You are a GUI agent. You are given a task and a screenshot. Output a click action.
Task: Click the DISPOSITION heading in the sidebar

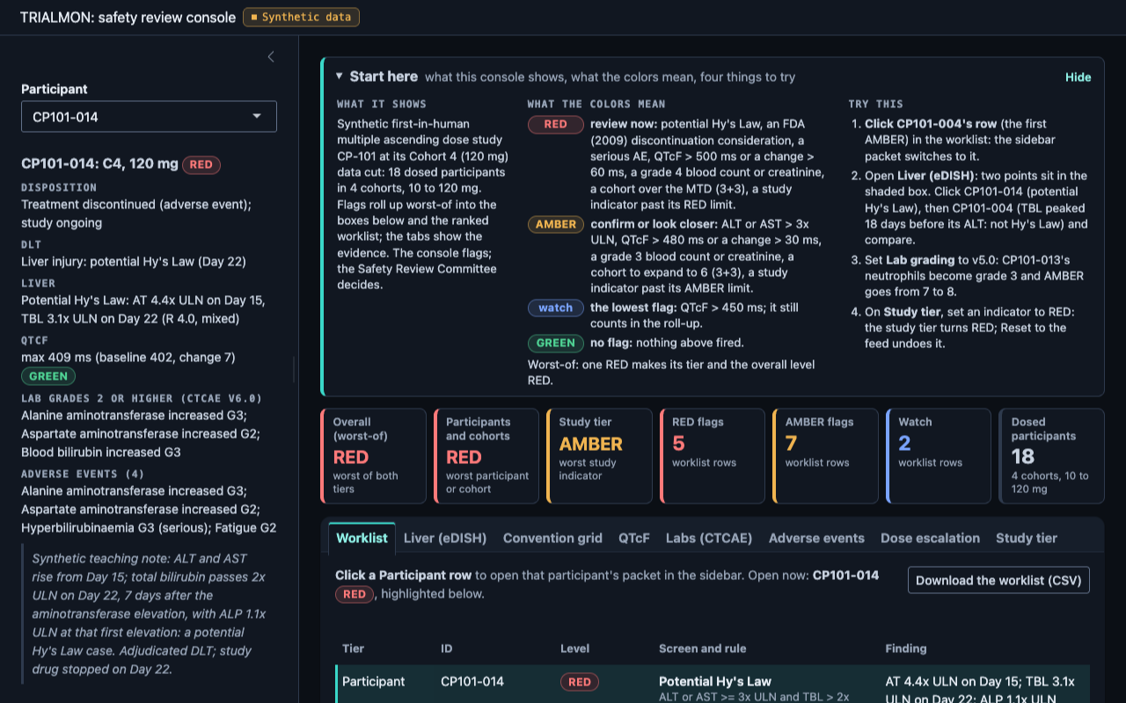pos(59,187)
